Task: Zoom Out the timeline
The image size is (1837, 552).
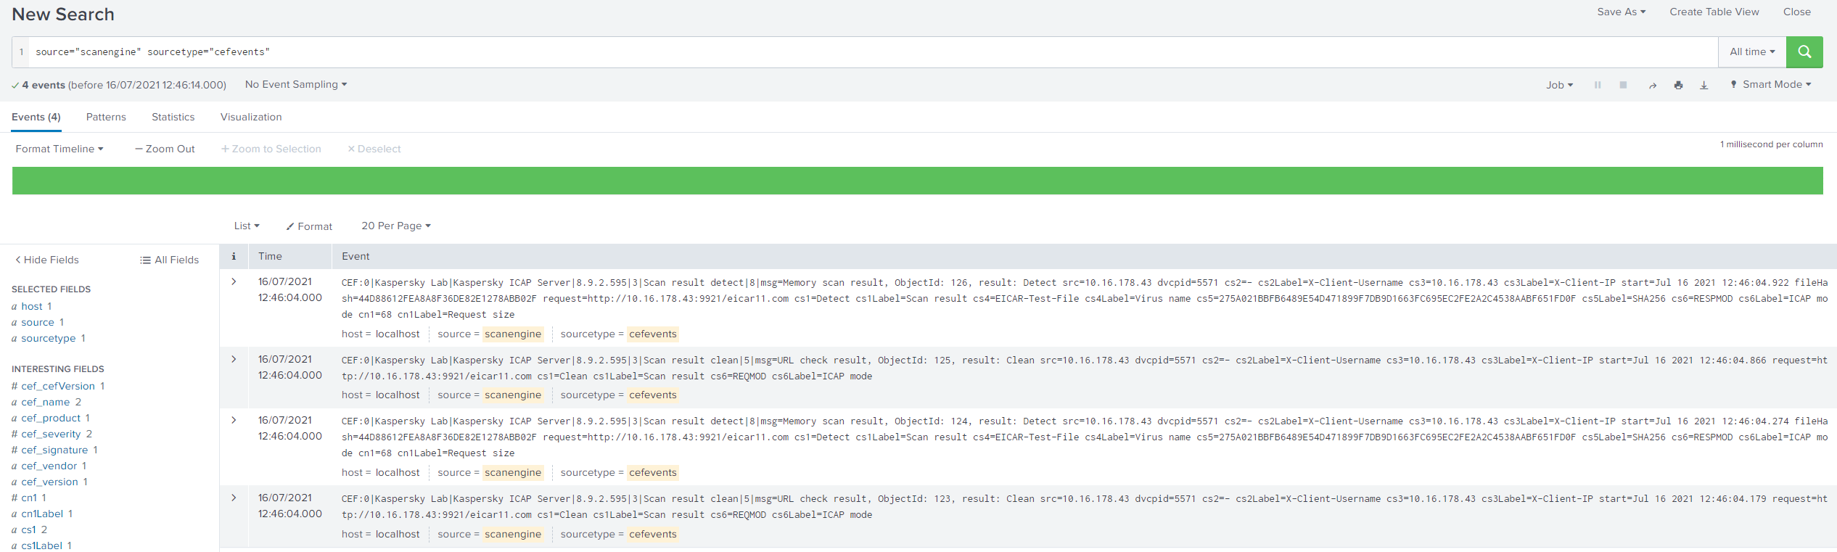Action: coord(165,149)
